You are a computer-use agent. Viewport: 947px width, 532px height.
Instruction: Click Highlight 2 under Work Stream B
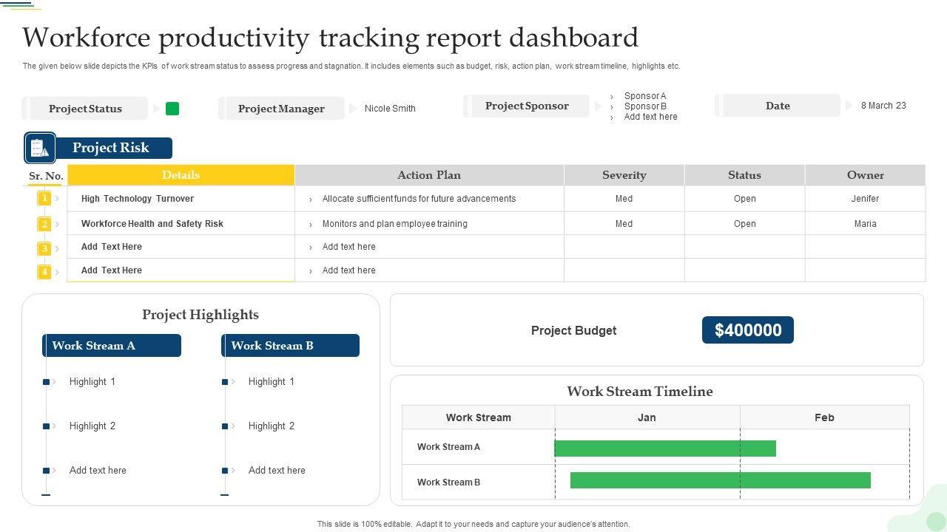point(272,426)
